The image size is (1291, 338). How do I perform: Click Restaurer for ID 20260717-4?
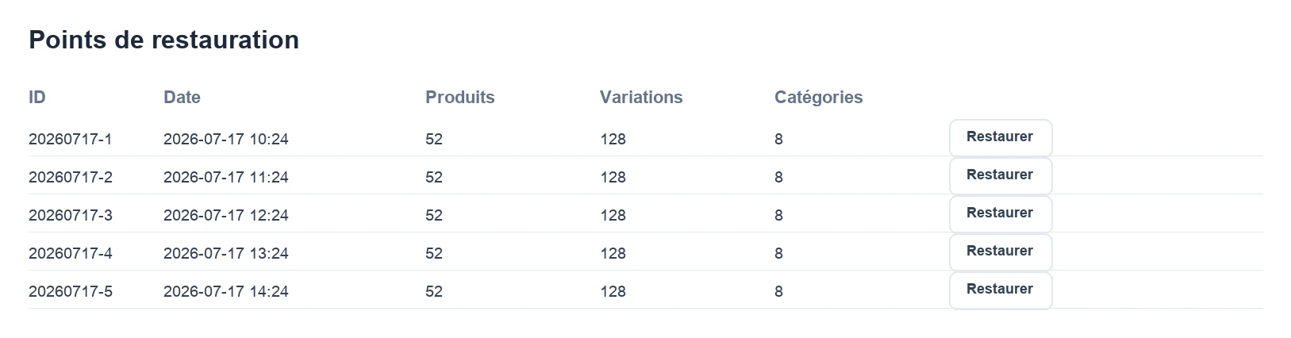1001,252
